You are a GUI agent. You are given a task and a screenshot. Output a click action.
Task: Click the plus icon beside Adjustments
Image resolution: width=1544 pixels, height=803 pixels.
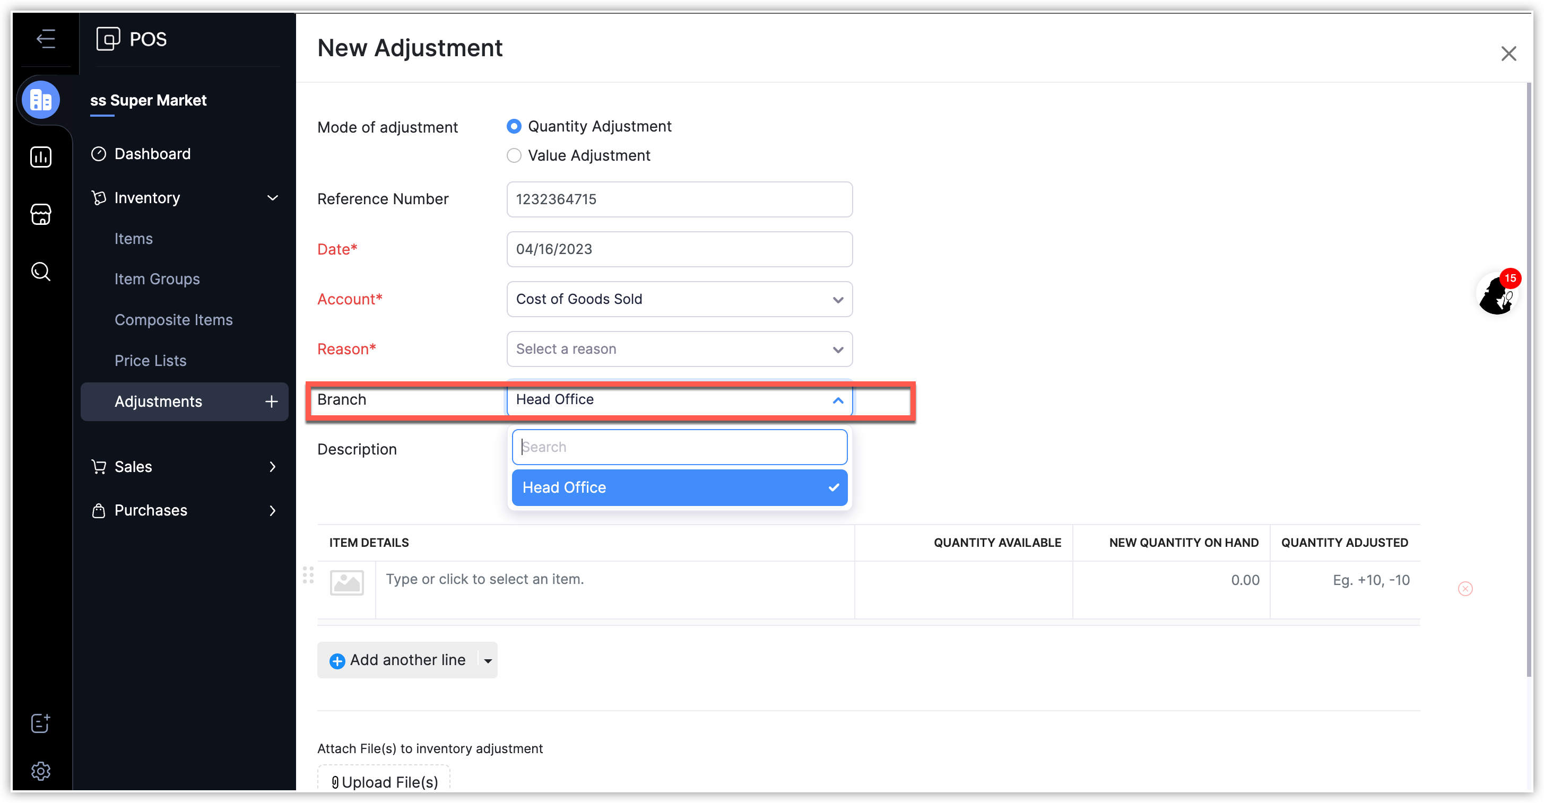pos(272,401)
